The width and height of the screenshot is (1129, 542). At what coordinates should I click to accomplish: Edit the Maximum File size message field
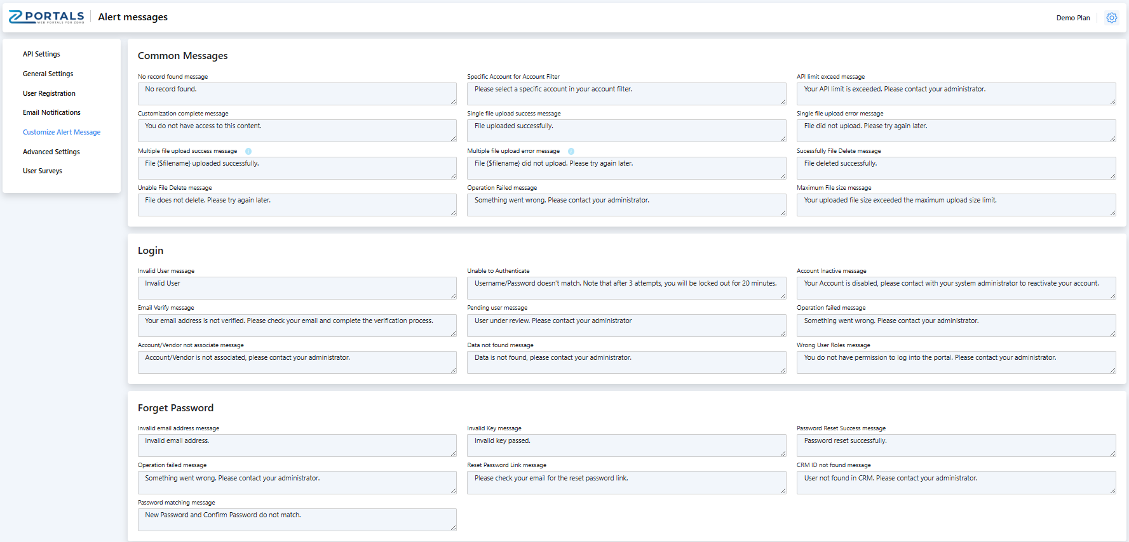[x=956, y=205]
